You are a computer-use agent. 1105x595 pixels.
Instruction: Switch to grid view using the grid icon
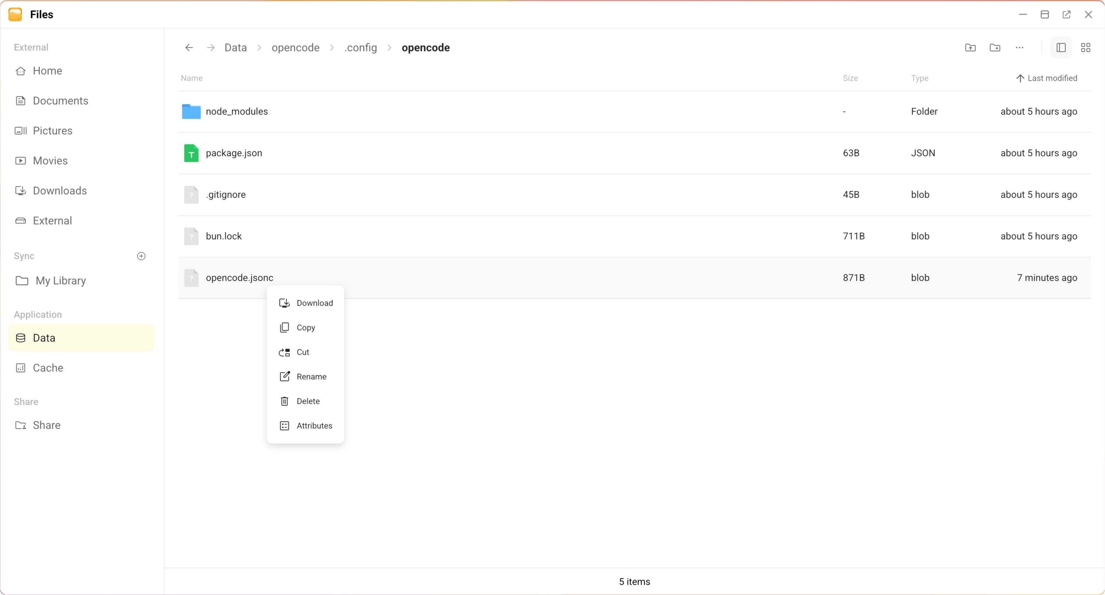tap(1085, 48)
